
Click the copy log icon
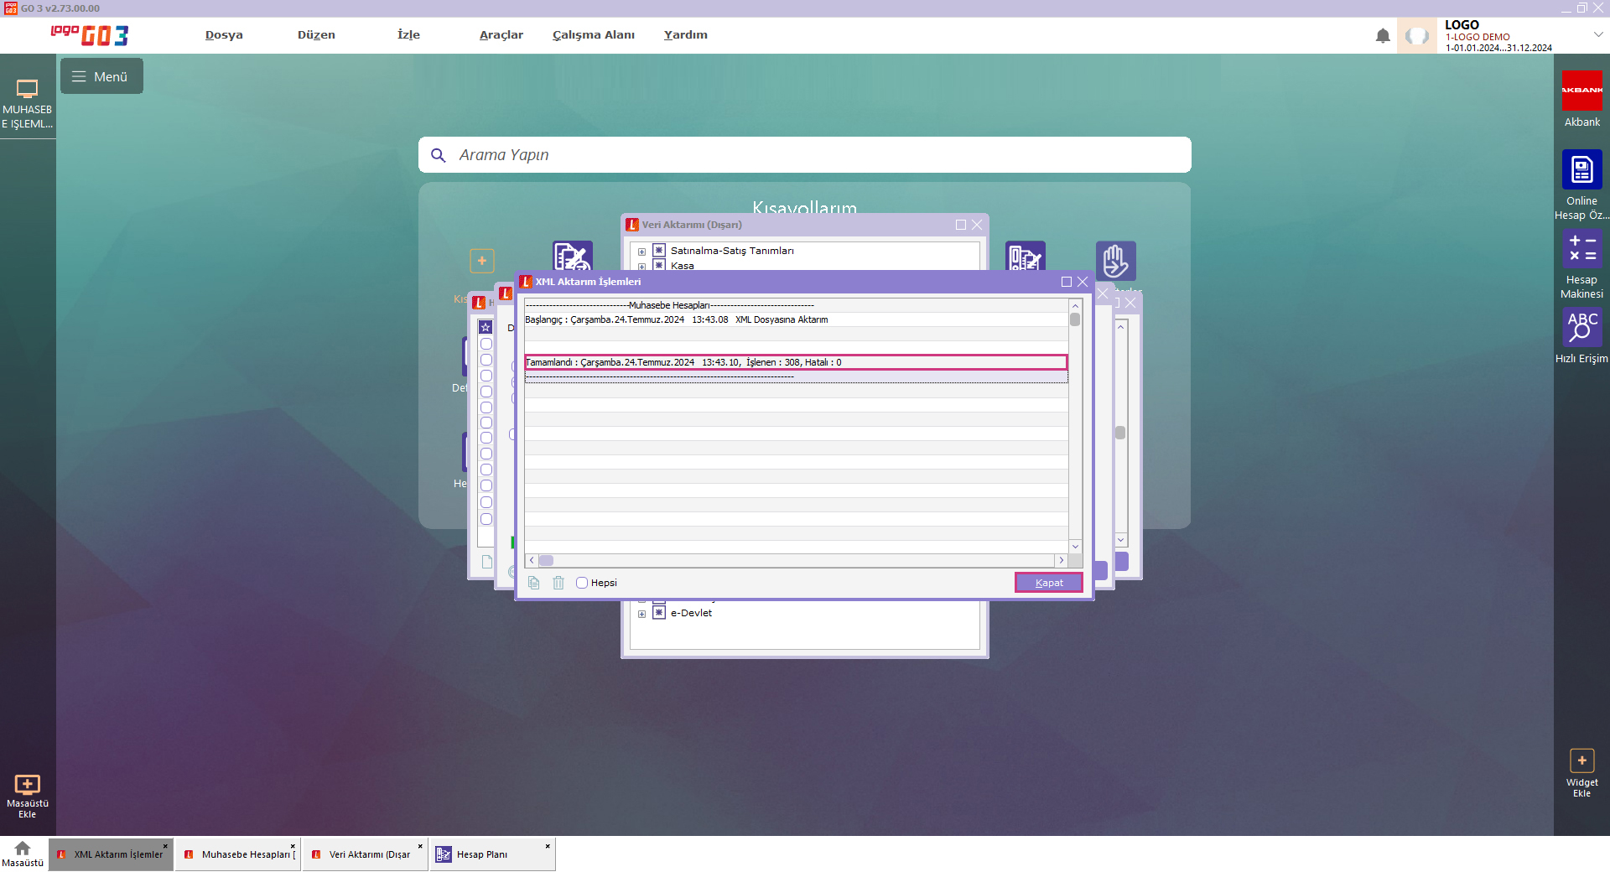tap(534, 583)
